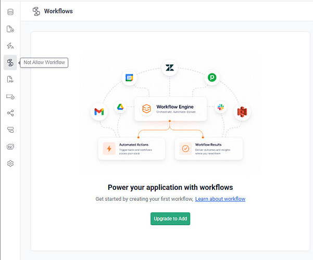
Task: Select the Workflows icon in the sidebar
Action: (x=10, y=62)
